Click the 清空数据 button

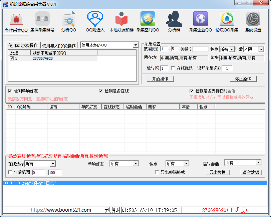click(x=251, y=172)
